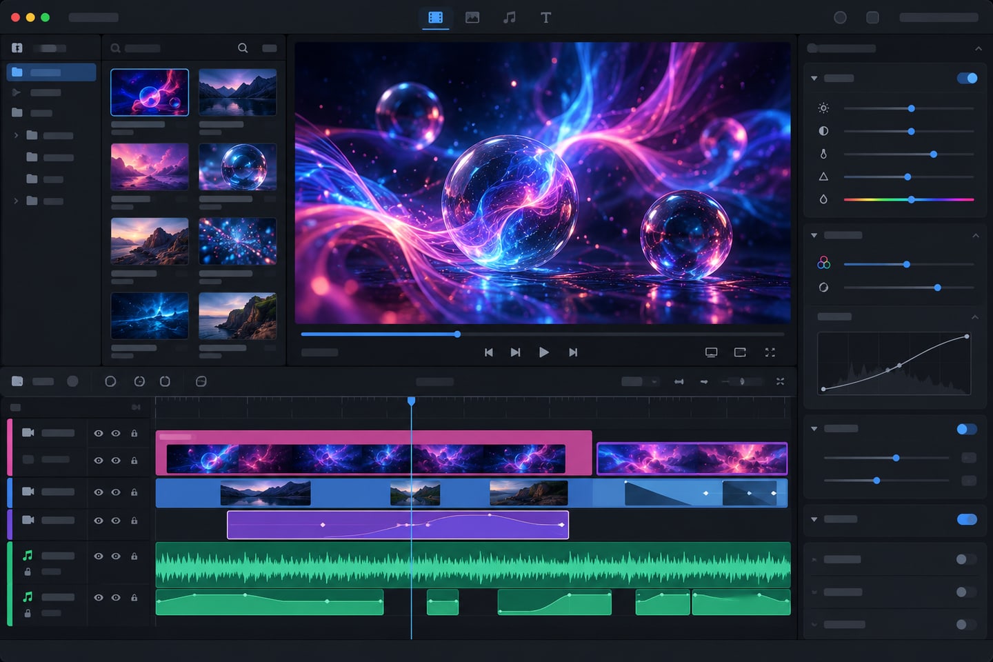This screenshot has width=993, height=662.
Task: Click the monitor icon under the preview
Action: (x=711, y=352)
